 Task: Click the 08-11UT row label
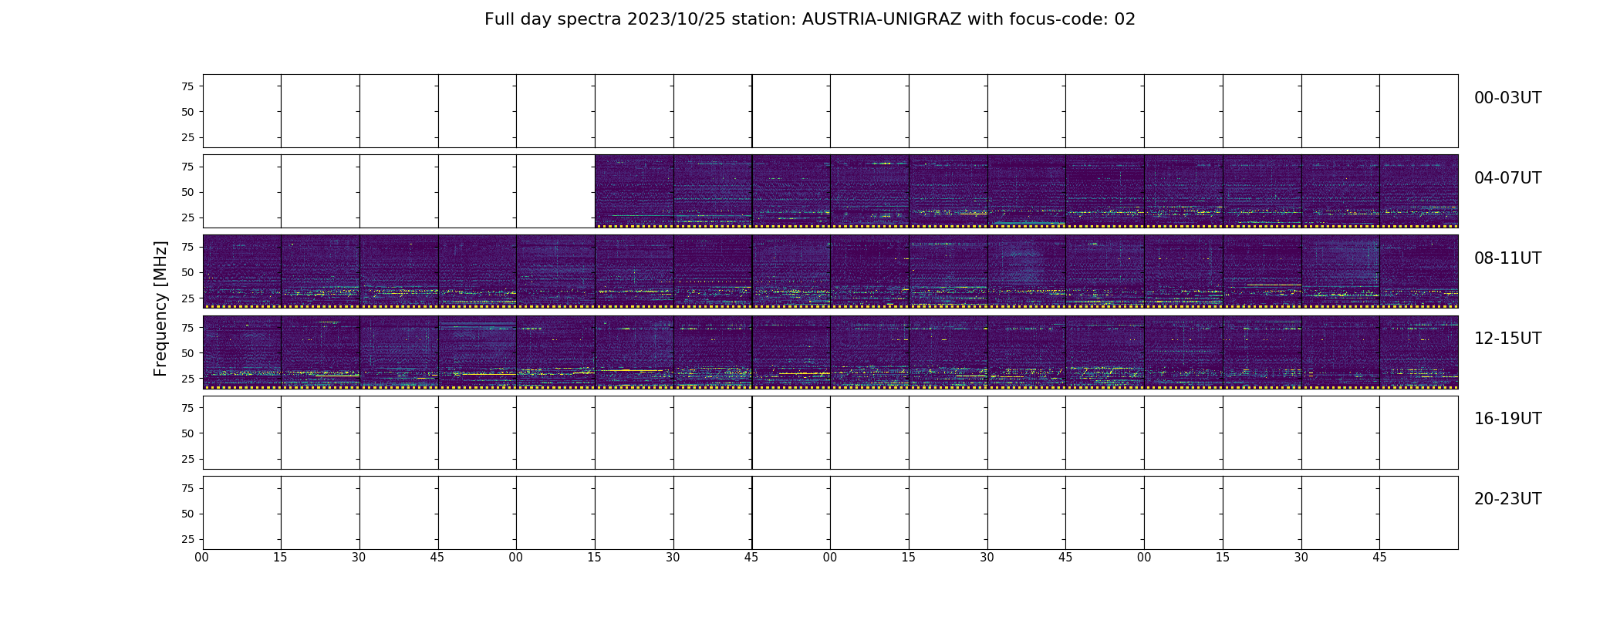tap(1507, 258)
